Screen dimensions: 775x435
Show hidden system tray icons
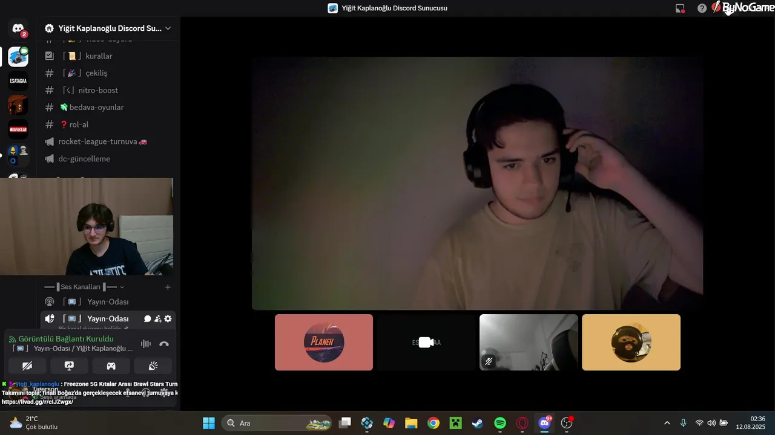tap(667, 423)
